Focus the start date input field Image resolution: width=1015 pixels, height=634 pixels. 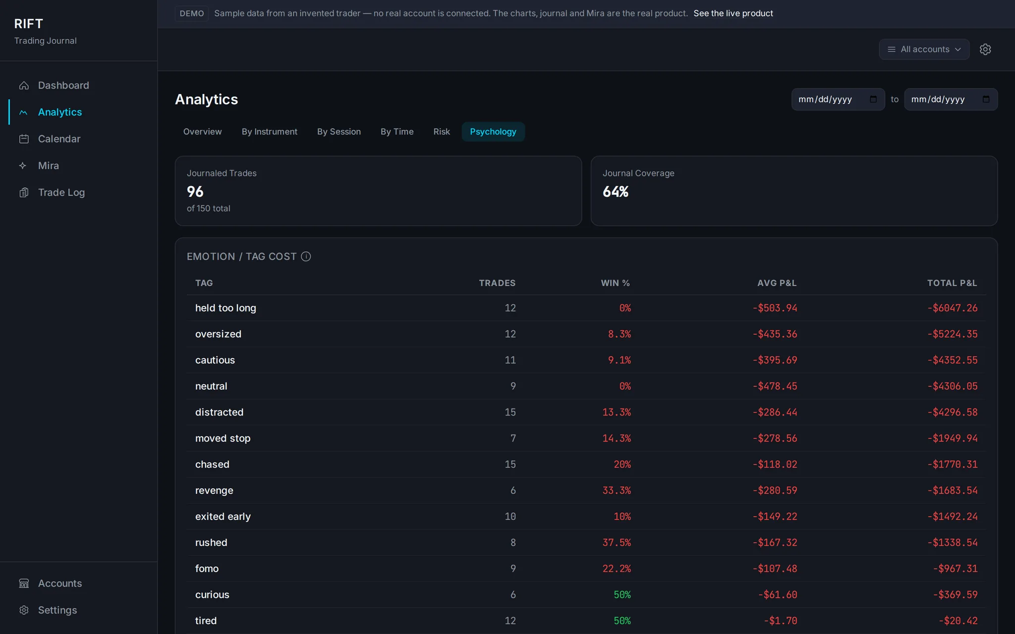[x=838, y=100]
